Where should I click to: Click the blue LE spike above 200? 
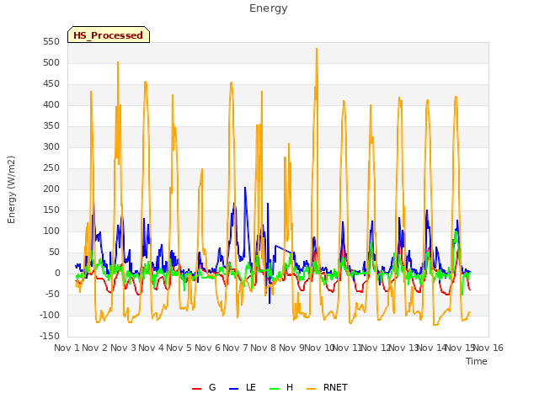tap(245, 188)
